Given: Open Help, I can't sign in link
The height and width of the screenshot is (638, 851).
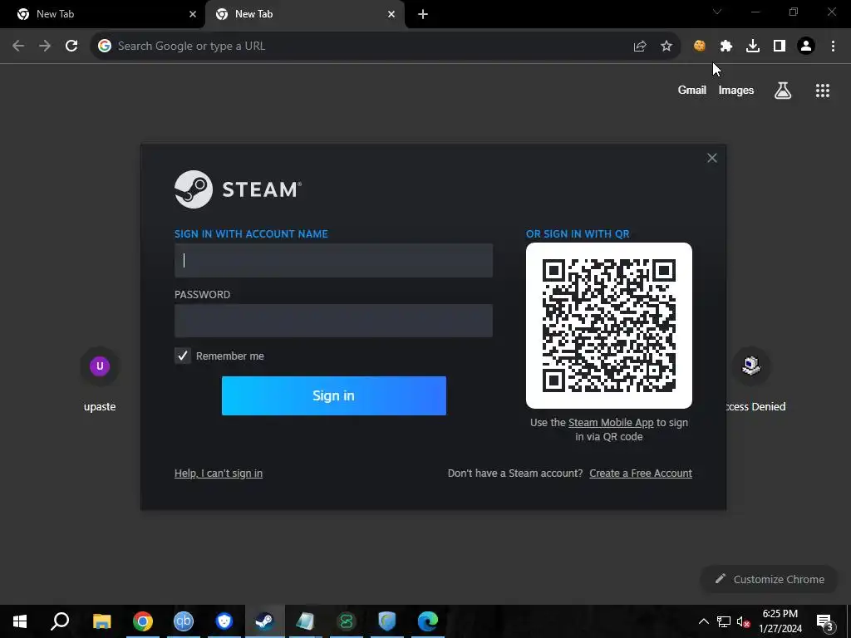Looking at the screenshot, I should pos(219,473).
